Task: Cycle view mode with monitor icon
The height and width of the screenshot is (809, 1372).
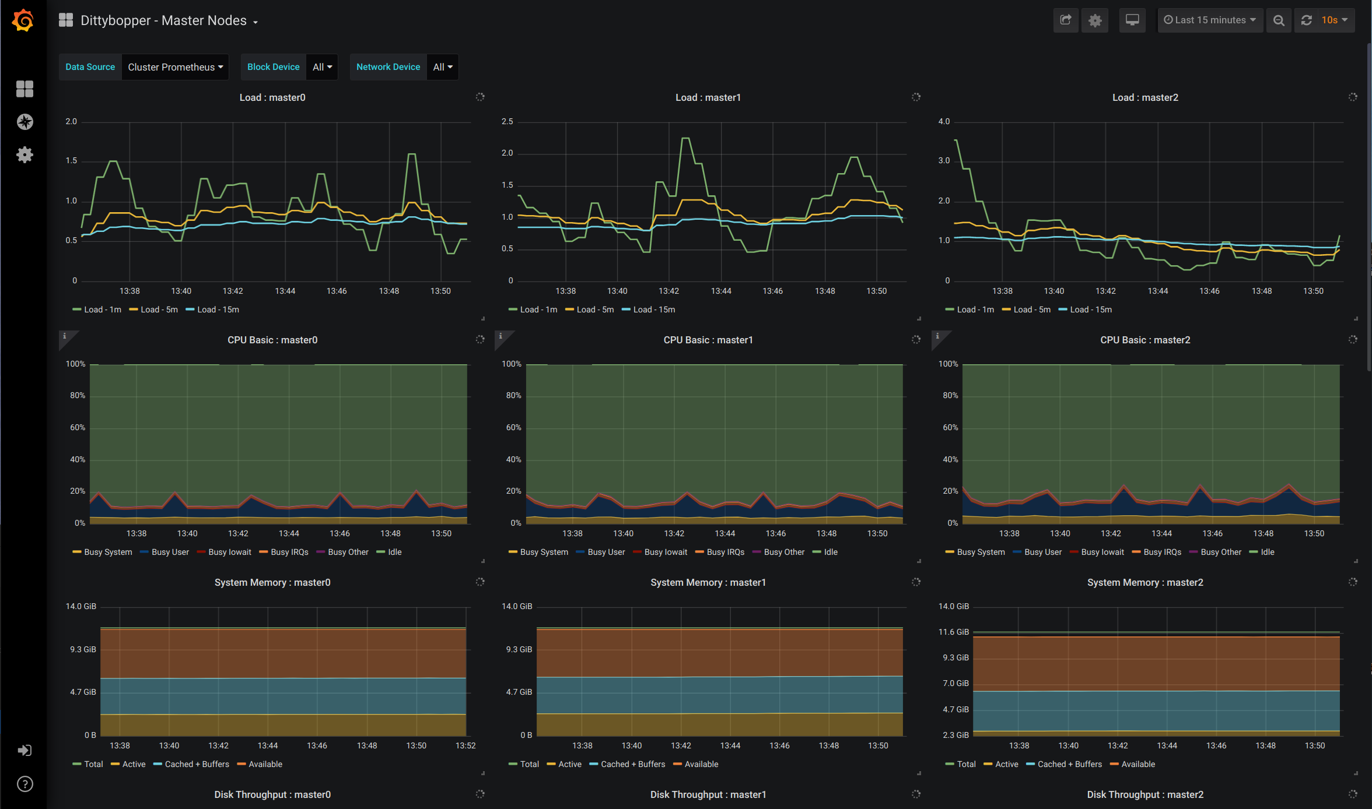Action: pos(1132,20)
